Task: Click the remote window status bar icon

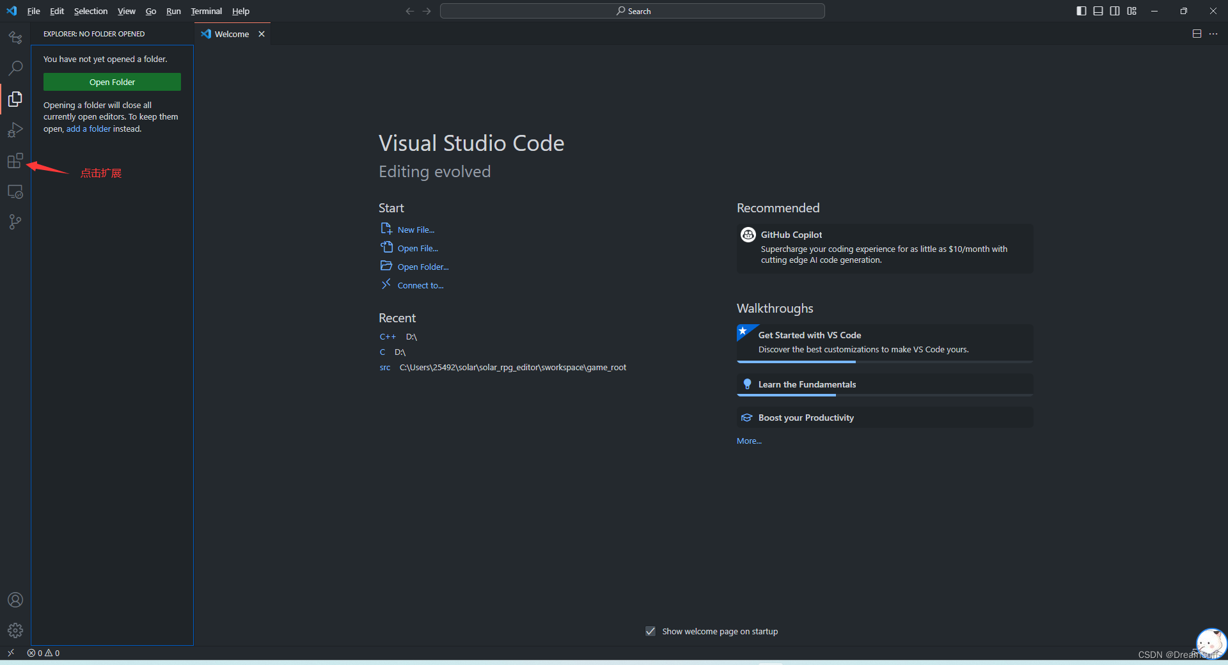Action: click(x=11, y=653)
